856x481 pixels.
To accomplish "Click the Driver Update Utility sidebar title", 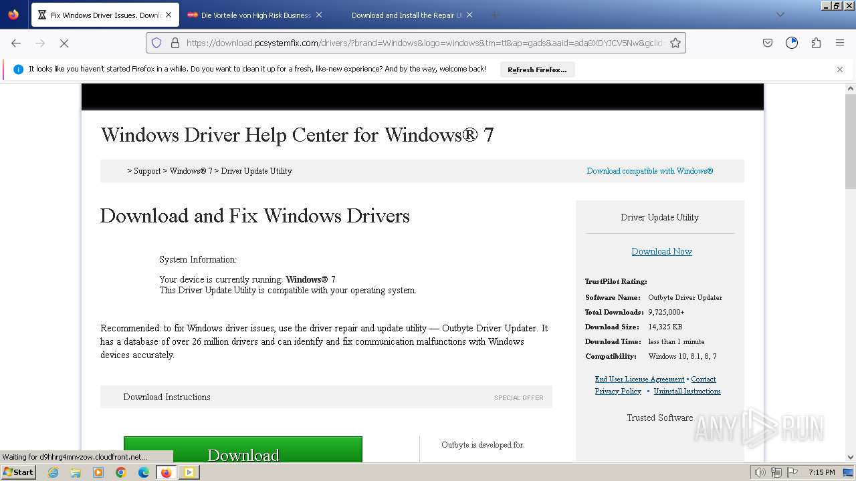I will (659, 217).
